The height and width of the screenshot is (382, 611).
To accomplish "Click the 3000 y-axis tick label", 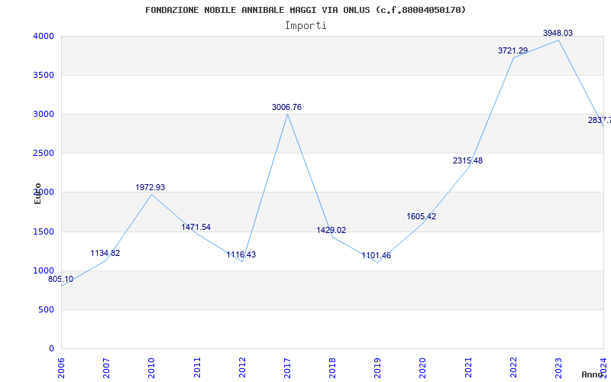I will 44,114.
